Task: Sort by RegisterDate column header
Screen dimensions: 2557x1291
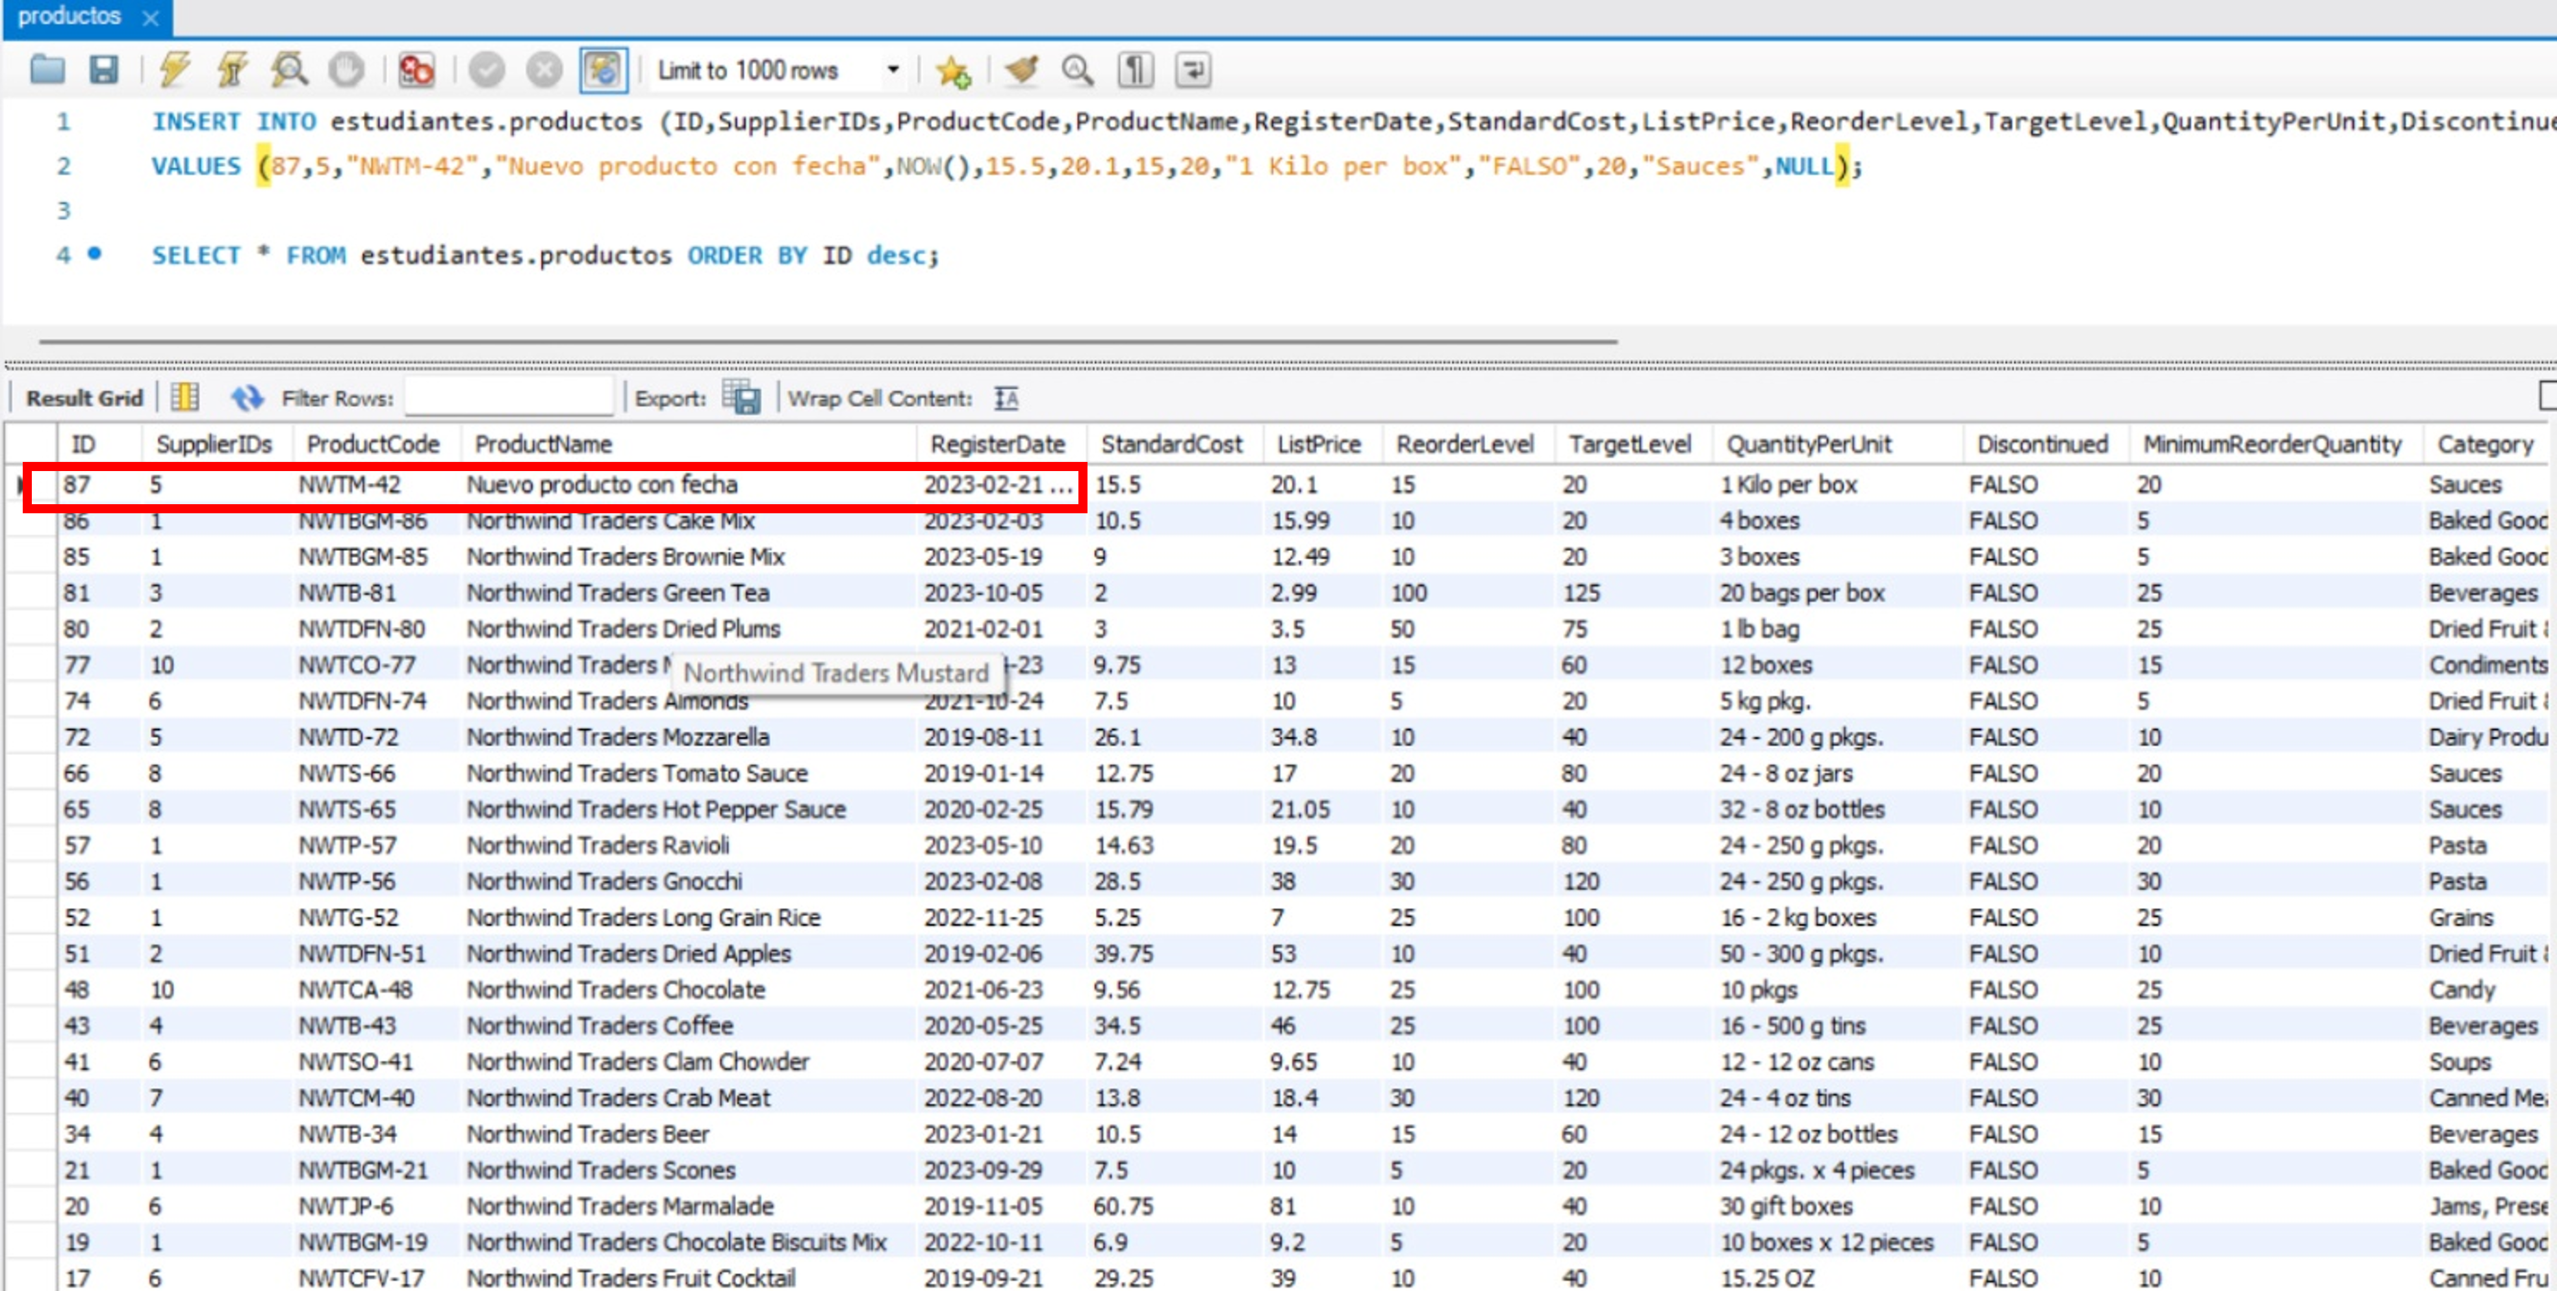Action: click(998, 444)
